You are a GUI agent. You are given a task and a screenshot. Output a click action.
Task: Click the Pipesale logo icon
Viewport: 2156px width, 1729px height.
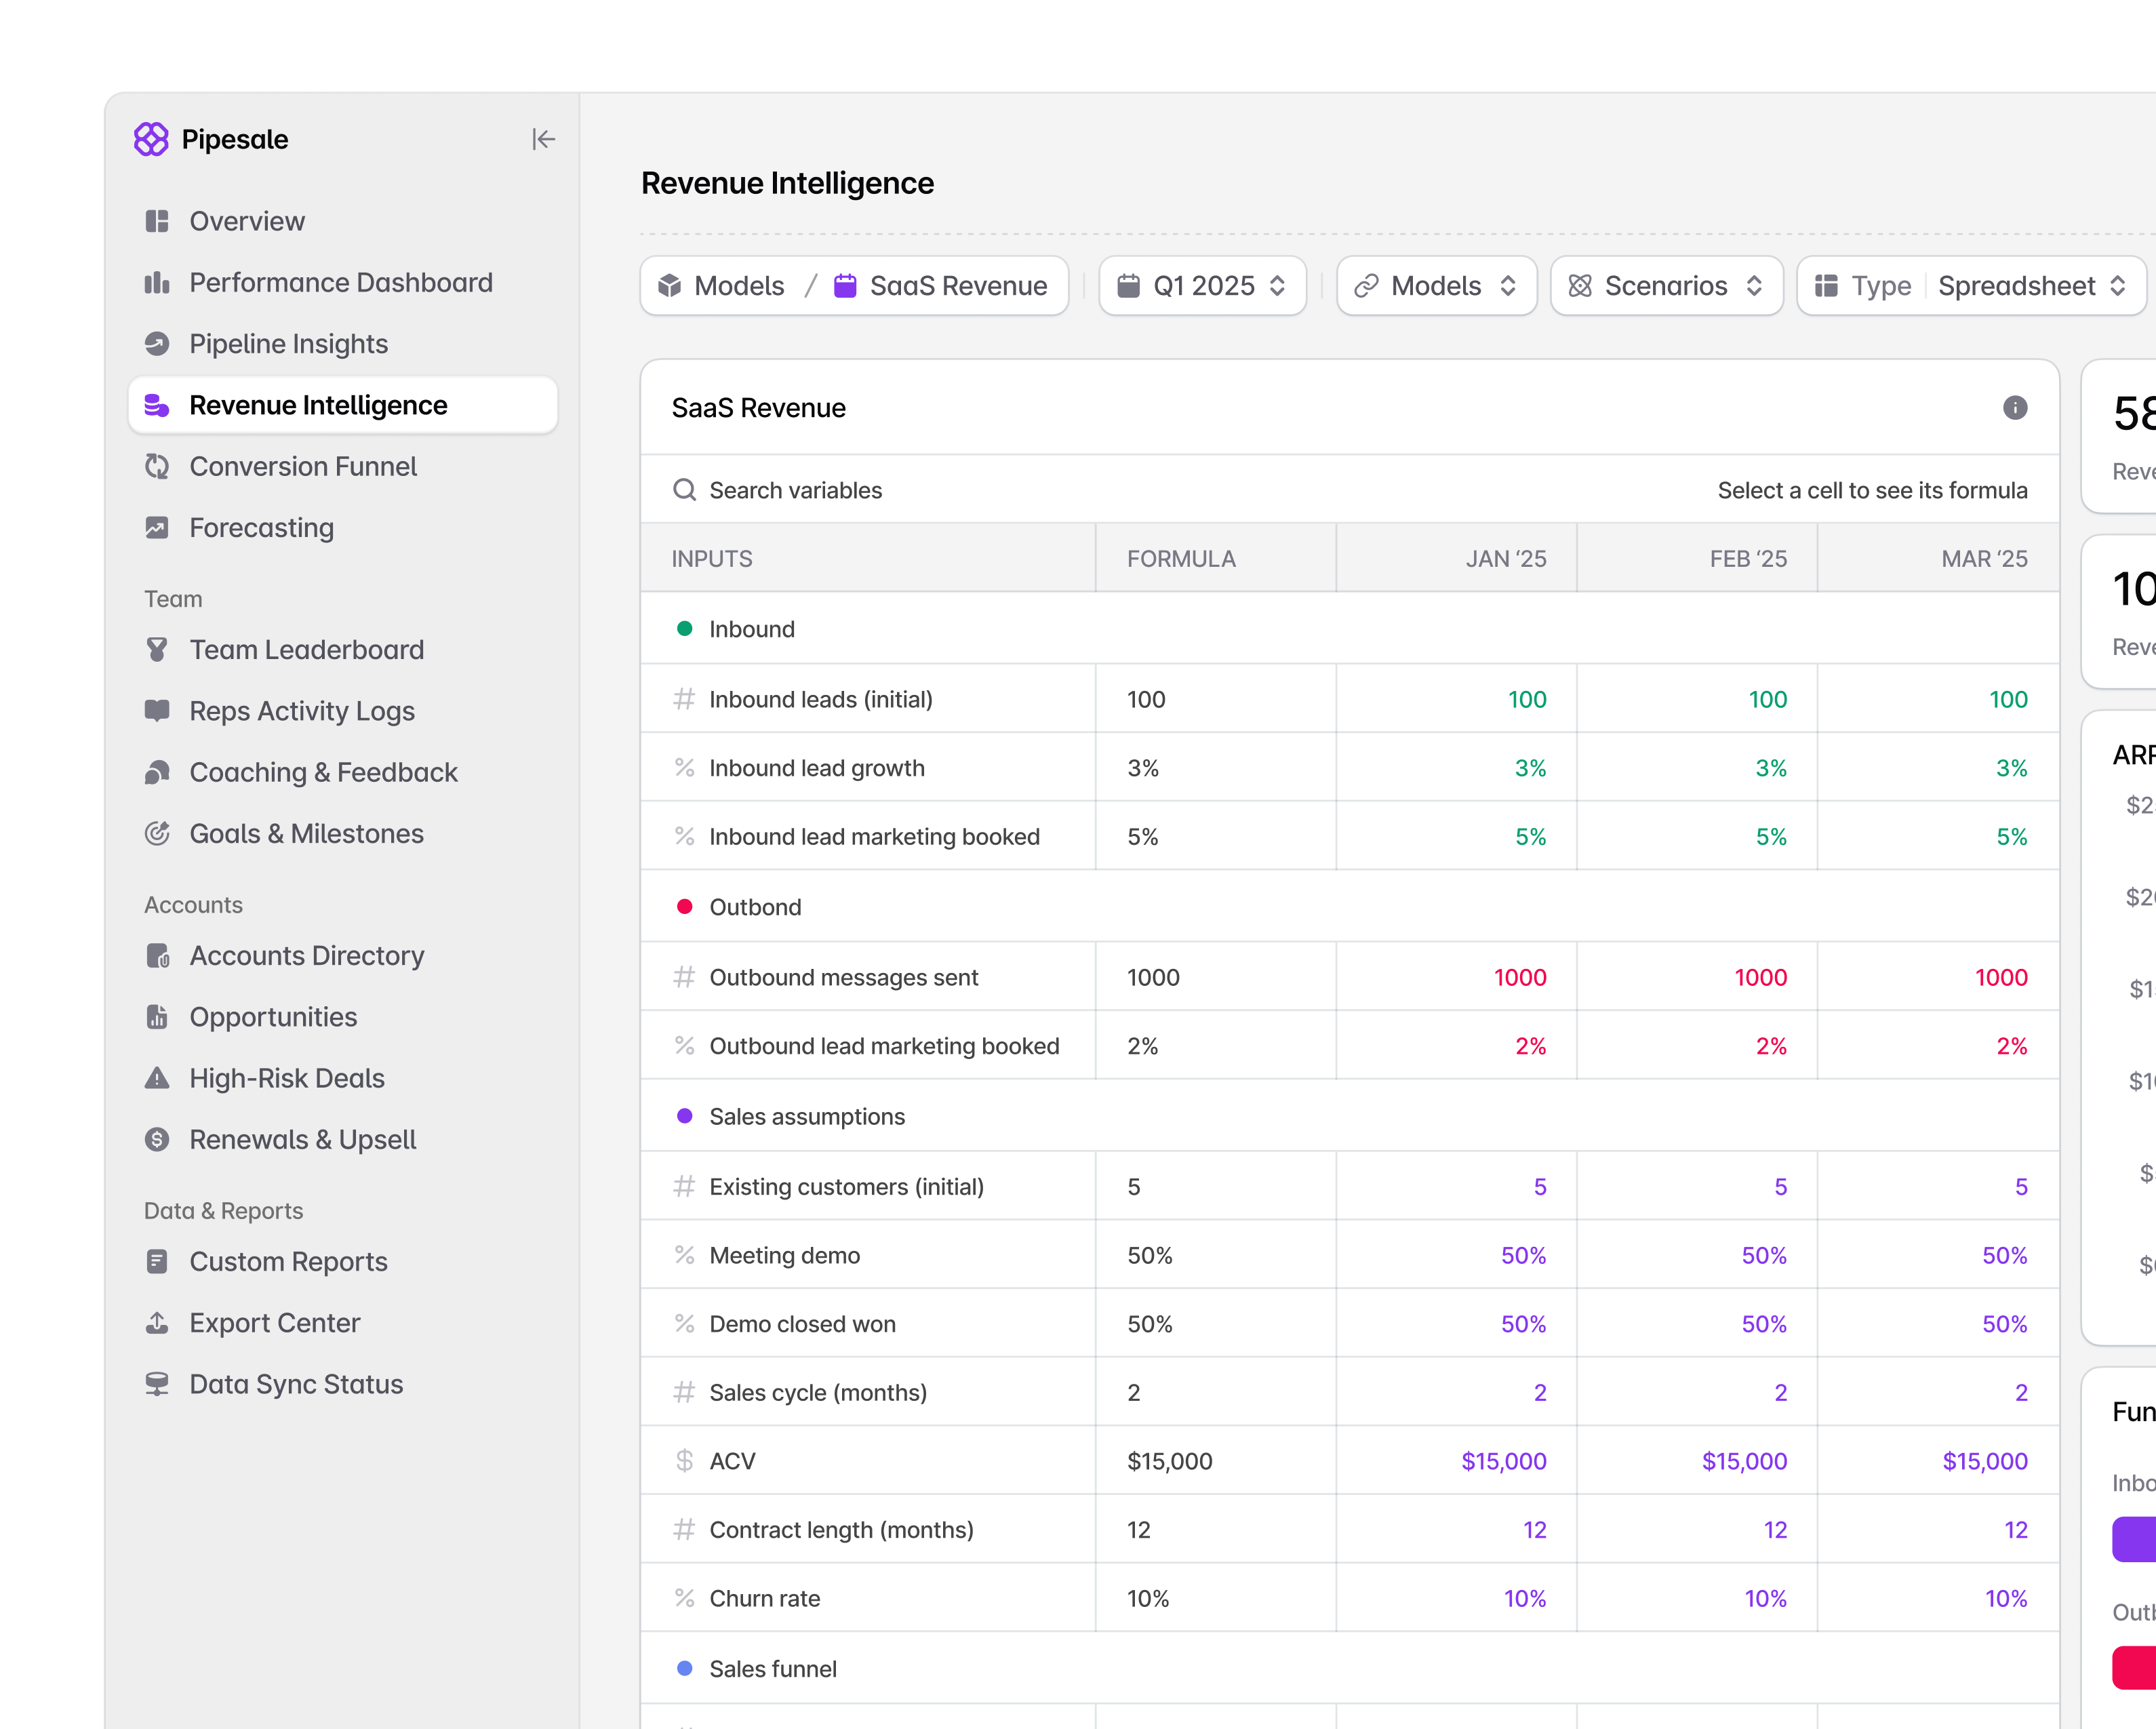[x=151, y=139]
